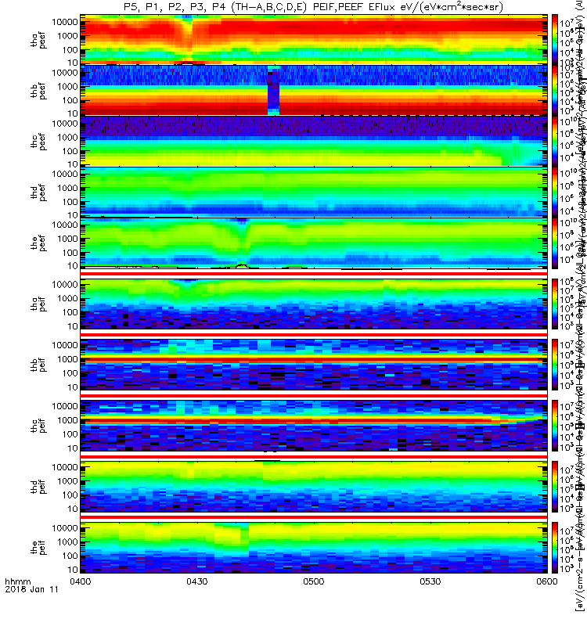Click the '2018 Jan 11' date label
The height and width of the screenshot is (626, 587).
[31, 589]
